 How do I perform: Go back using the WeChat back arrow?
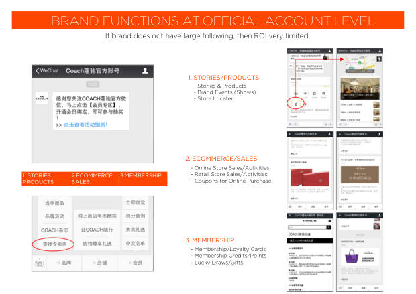click(38, 71)
